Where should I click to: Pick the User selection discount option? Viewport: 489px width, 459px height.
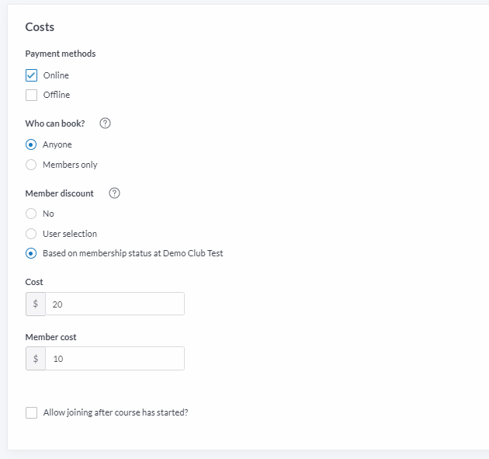click(31, 234)
